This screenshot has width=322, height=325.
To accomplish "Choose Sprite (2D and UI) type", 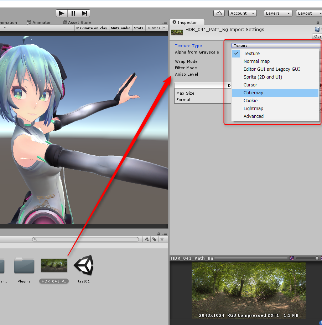I will (275, 77).
